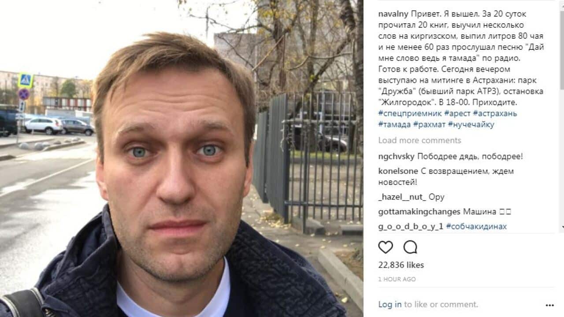
Task: Visit commenter ngchvsky's profile
Action: click(397, 156)
